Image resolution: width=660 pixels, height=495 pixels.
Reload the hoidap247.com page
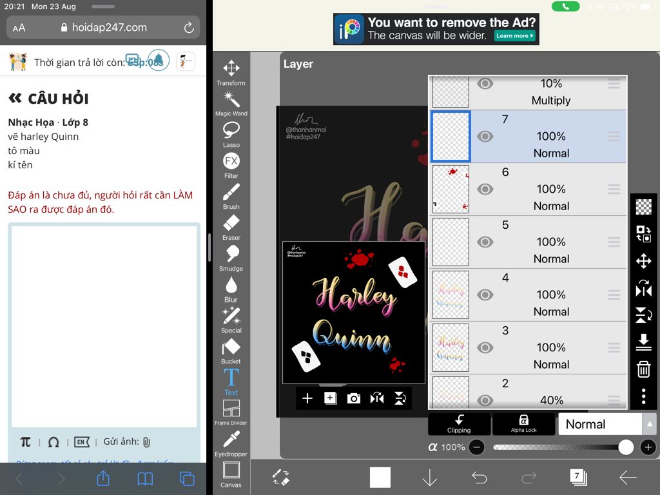pyautogui.click(x=189, y=28)
